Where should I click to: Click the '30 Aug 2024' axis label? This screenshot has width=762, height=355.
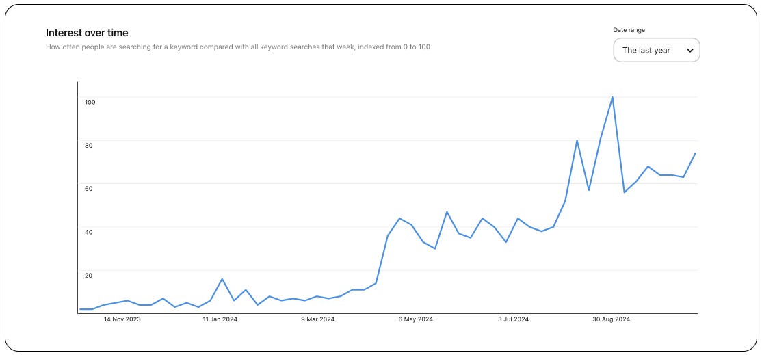[x=611, y=319]
